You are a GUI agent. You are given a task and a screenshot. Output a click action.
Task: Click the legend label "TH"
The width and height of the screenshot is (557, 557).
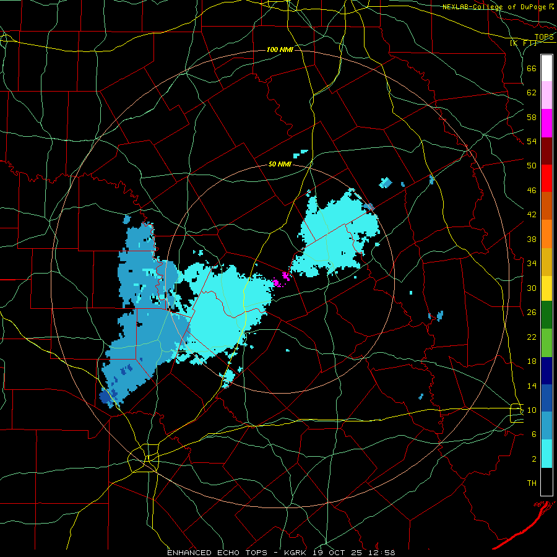[532, 483]
